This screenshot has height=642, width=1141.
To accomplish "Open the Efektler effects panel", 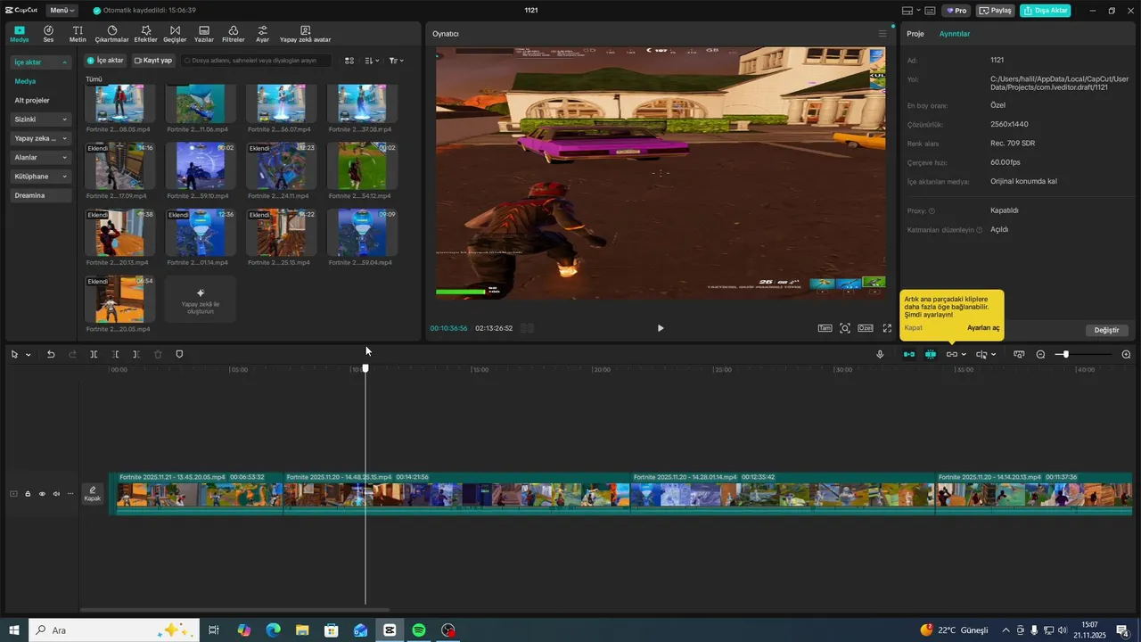I will 145,34.
